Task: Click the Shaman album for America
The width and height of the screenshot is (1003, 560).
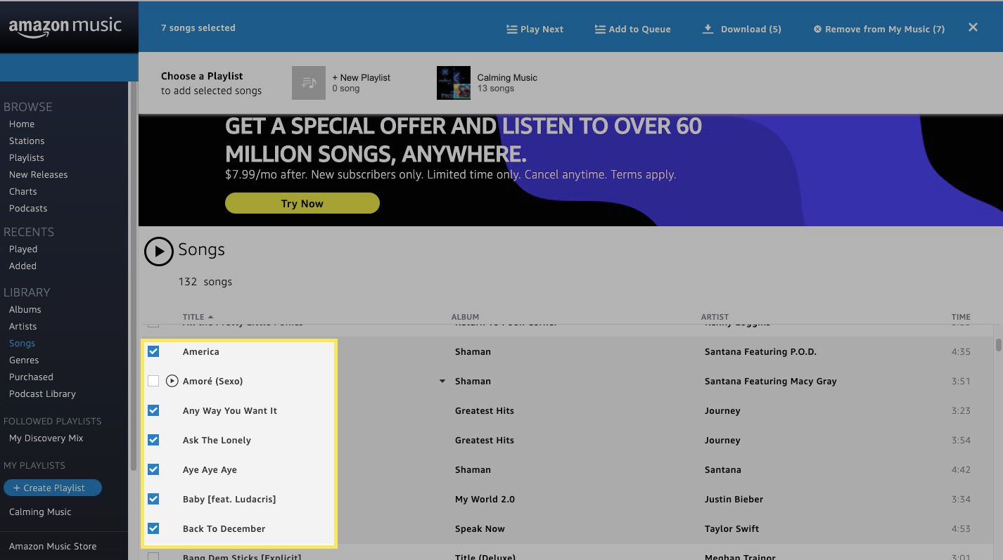Action: 473,351
